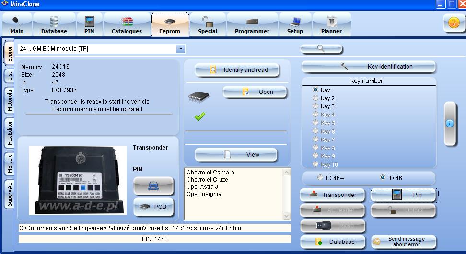Open the List vertical side tab
The image size is (466, 254).
tap(10, 76)
